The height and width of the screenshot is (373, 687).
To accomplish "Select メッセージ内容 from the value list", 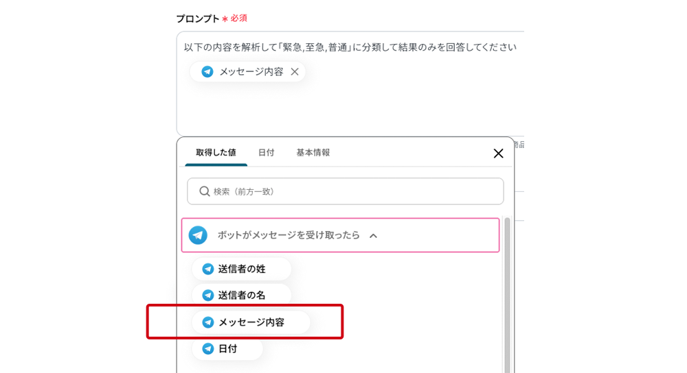I will (251, 322).
